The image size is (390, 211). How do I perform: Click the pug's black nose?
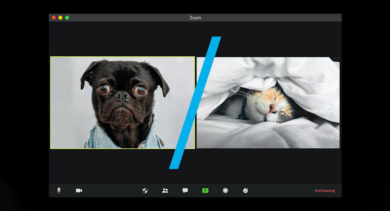click(123, 95)
